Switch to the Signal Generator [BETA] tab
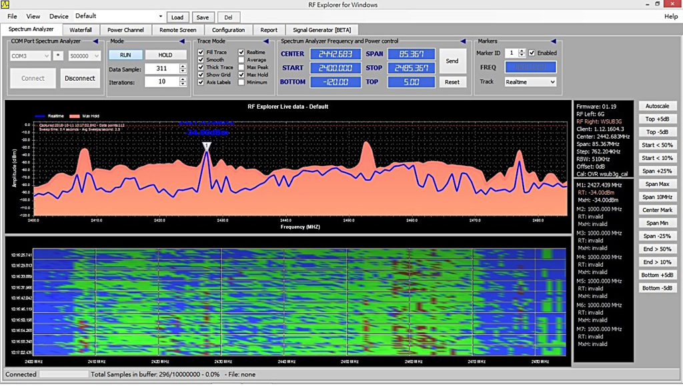683x386 pixels. [322, 30]
